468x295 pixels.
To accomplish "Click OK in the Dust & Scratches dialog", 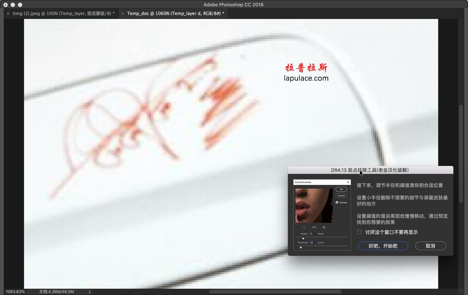I will click(x=341, y=189).
